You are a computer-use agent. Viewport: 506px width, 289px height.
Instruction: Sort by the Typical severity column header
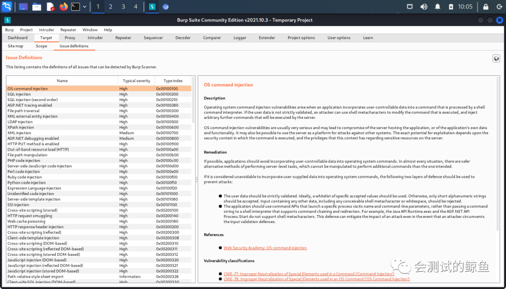point(136,81)
